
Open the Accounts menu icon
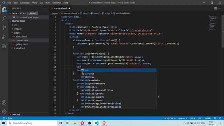pos(4,103)
